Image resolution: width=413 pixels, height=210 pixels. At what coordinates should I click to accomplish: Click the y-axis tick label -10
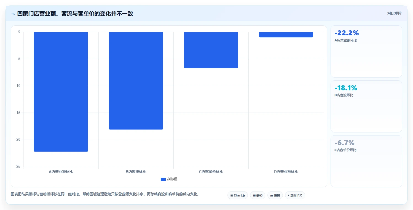click(18, 86)
